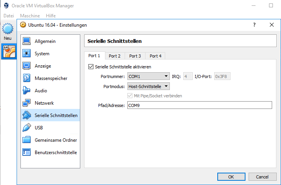
Task: Close the Einstellungen dialog
Action: point(272,25)
